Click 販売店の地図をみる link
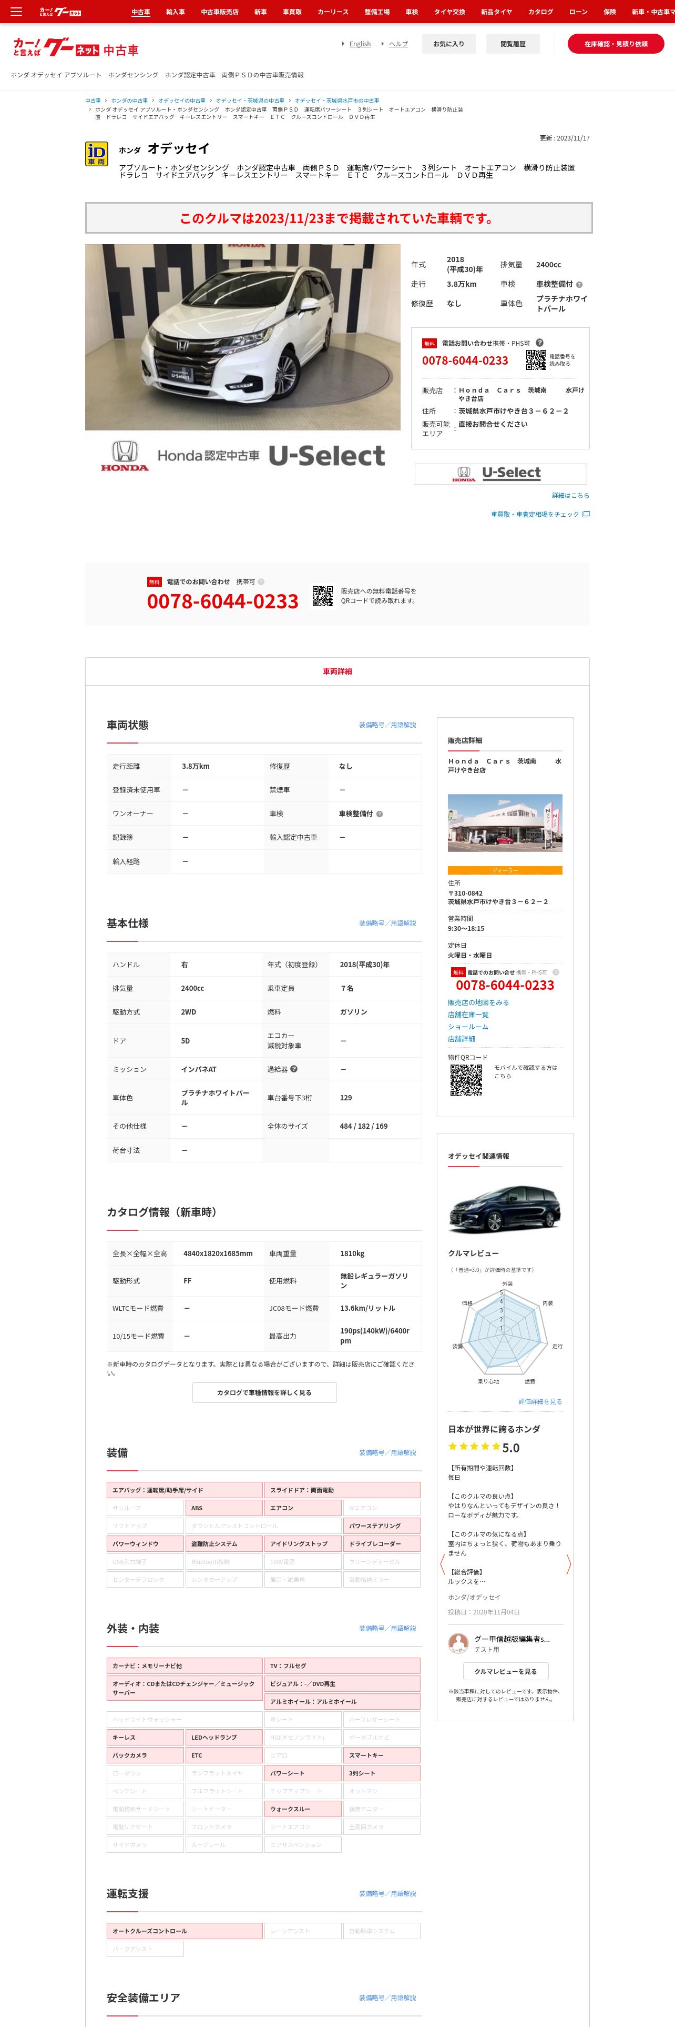 pyautogui.click(x=478, y=1002)
